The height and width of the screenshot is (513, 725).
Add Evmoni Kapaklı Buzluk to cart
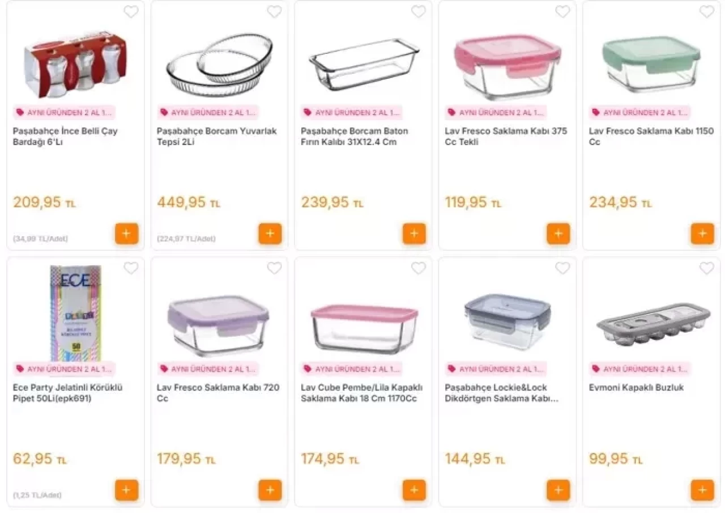click(702, 490)
